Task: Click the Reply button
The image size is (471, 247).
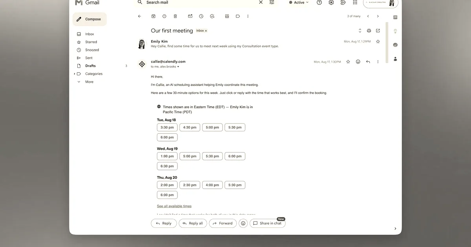Action: 164,223
